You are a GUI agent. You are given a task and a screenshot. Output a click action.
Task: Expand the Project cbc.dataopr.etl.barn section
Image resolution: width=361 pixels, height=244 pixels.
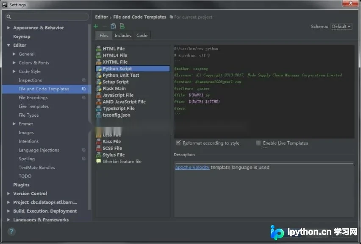tap(8, 202)
